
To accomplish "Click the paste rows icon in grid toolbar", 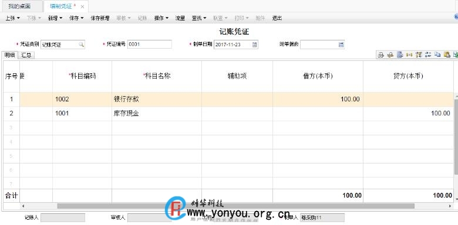I will tap(447, 54).
